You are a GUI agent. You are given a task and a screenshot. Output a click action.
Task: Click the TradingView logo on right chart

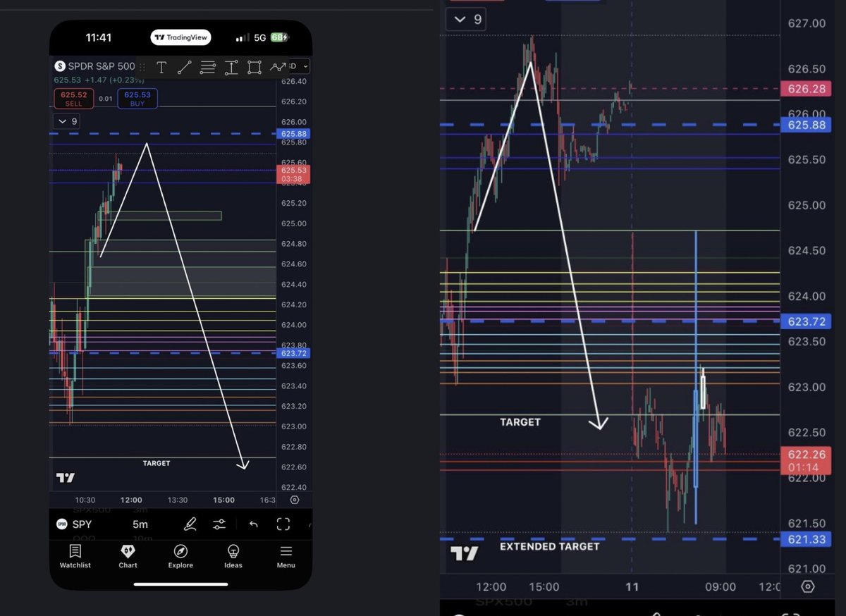pyautogui.click(x=465, y=553)
